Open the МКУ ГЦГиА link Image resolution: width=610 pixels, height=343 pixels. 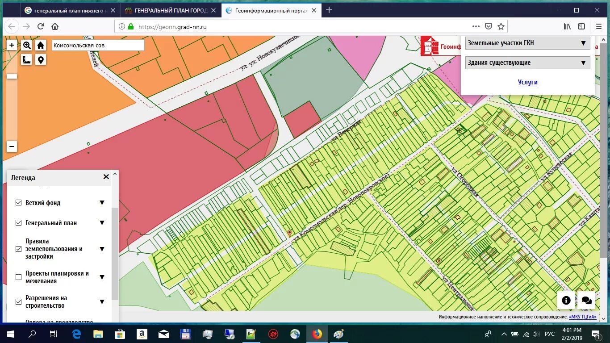pyautogui.click(x=582, y=317)
